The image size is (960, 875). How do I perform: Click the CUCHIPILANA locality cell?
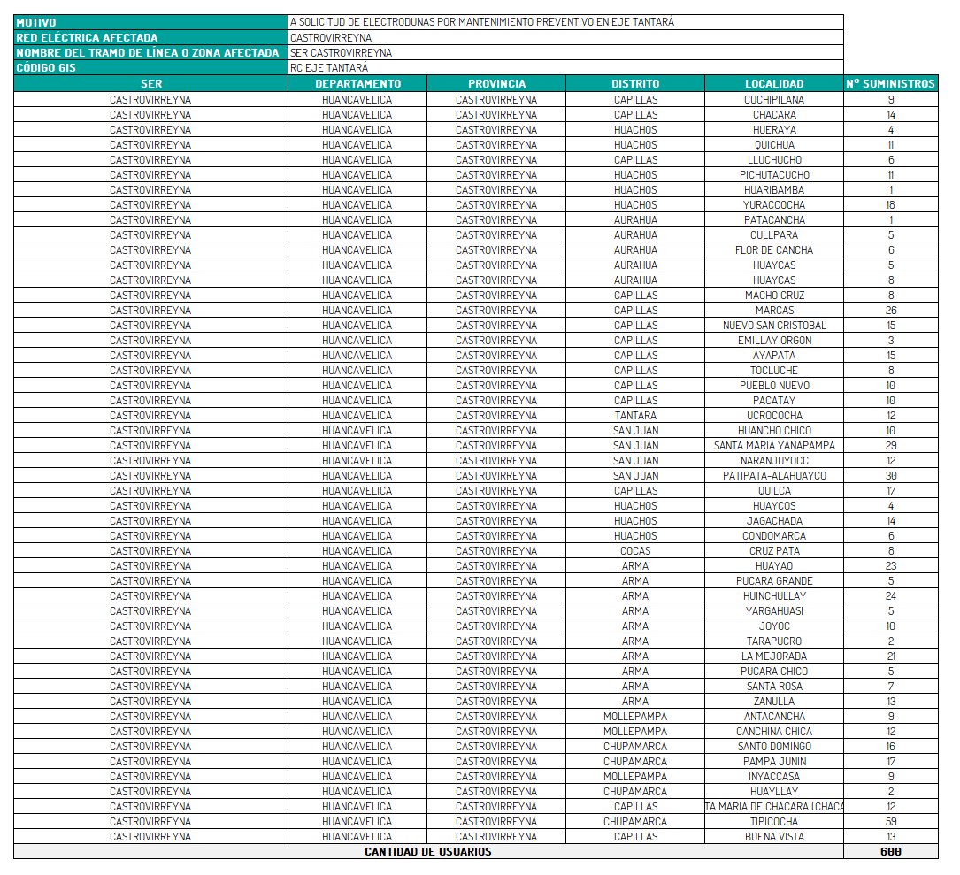[774, 100]
